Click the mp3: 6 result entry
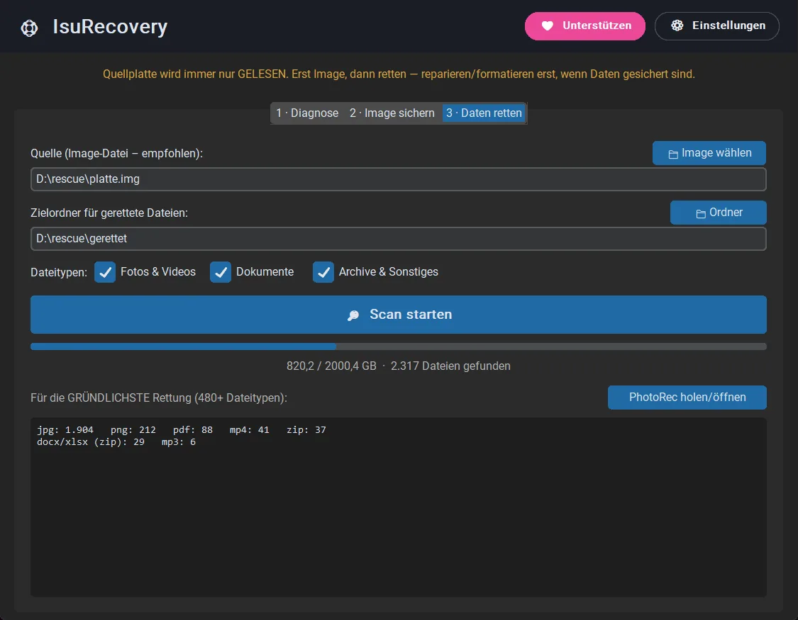 (179, 442)
